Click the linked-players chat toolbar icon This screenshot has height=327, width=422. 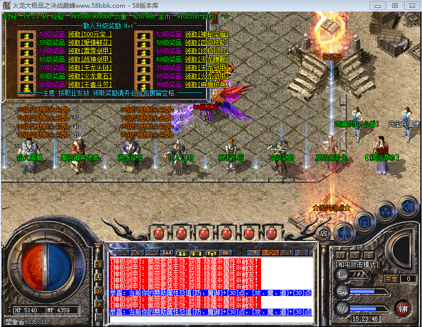pos(197,254)
